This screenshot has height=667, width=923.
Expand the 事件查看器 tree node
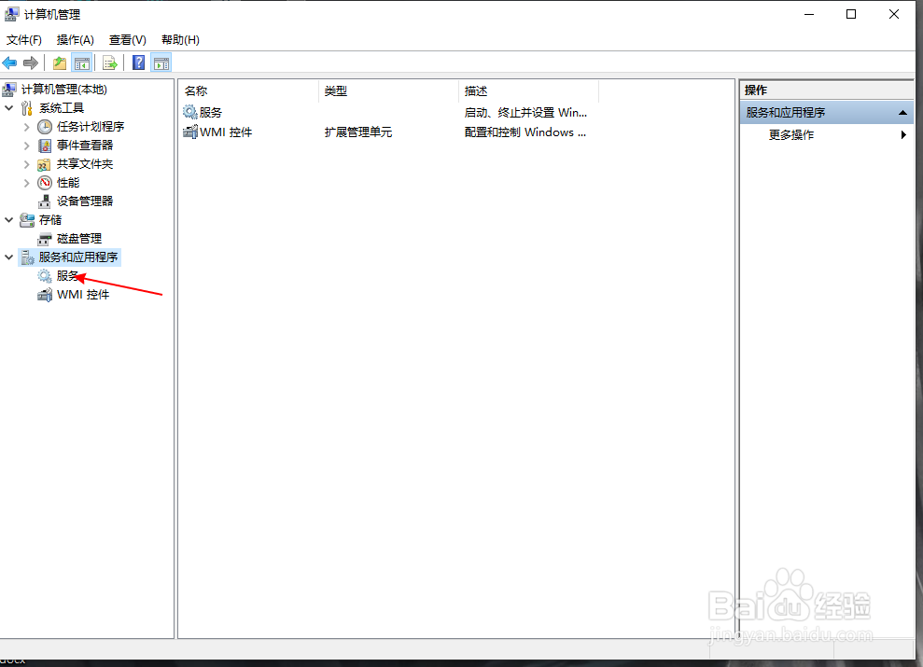point(26,145)
